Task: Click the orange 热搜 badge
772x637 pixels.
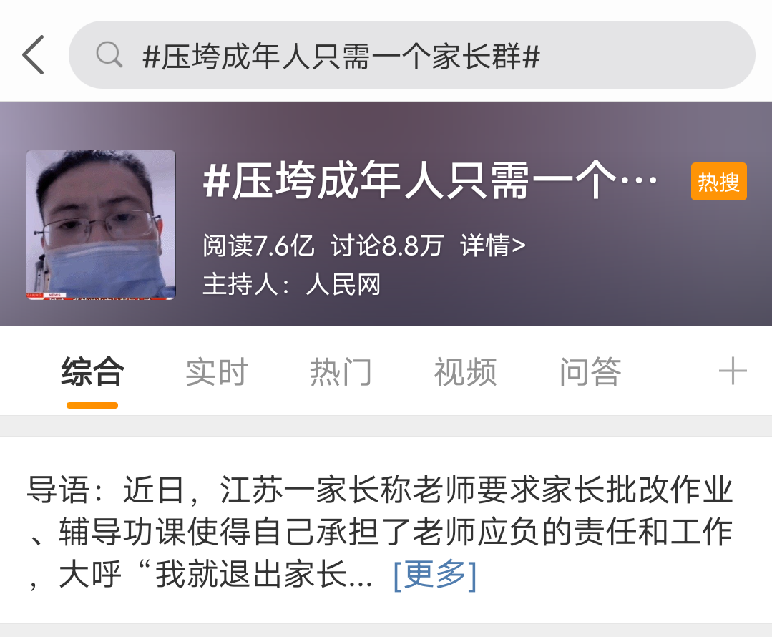Action: click(x=719, y=182)
